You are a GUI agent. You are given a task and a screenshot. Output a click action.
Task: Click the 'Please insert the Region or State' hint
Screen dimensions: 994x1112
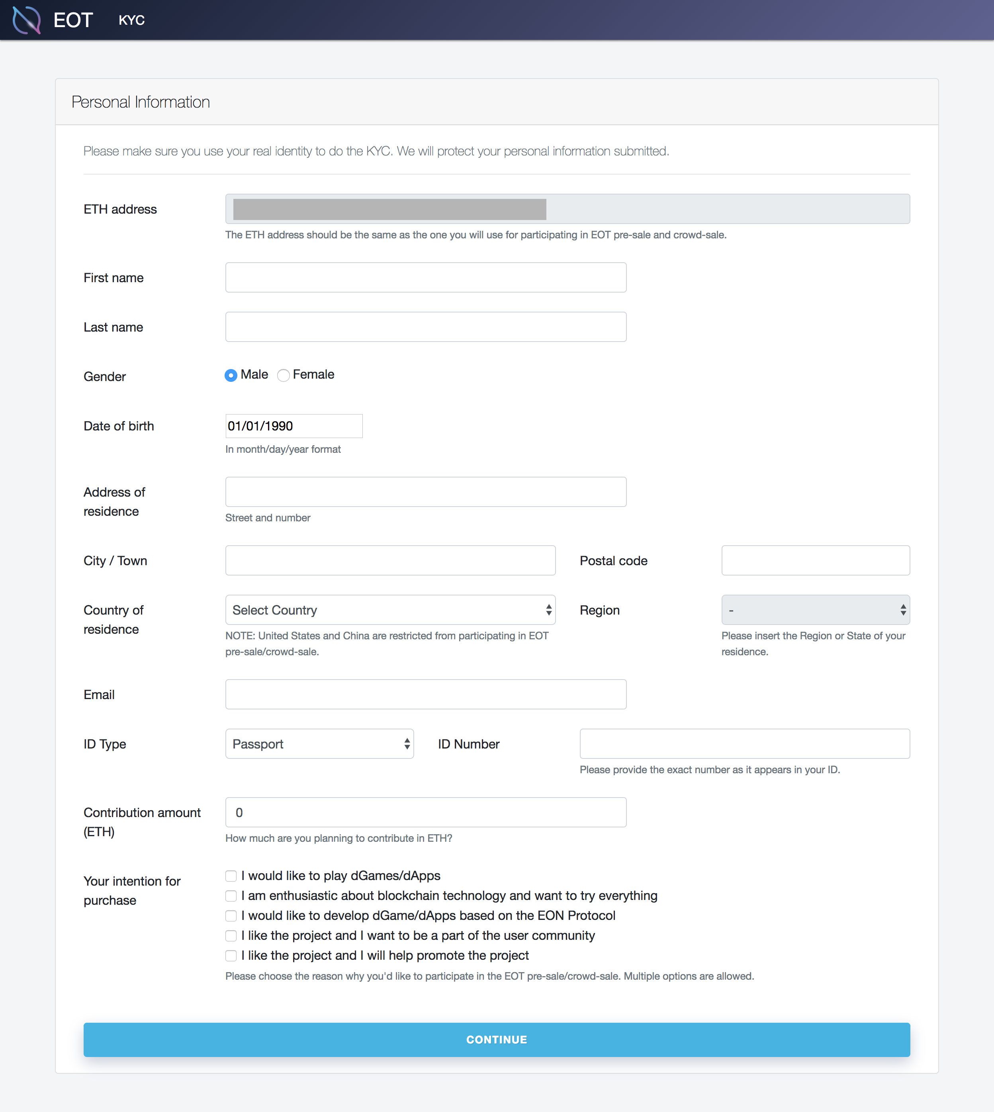[x=813, y=643]
